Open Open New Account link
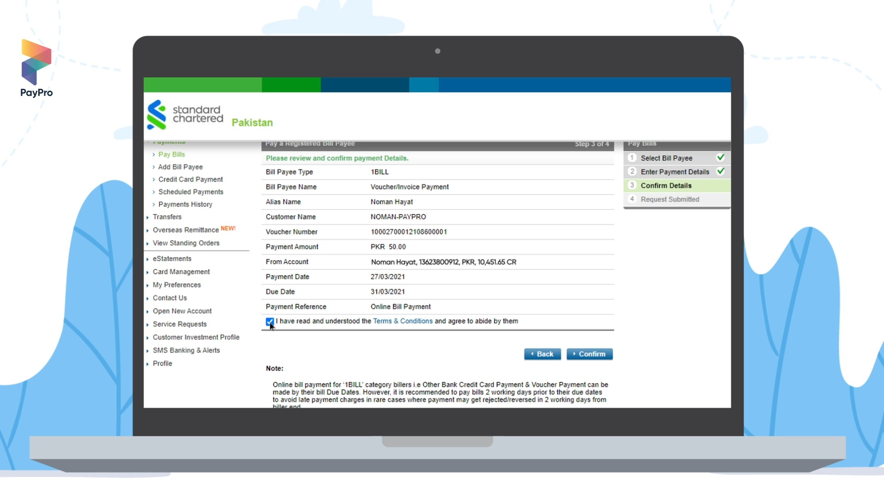This screenshot has width=884, height=497. click(182, 311)
